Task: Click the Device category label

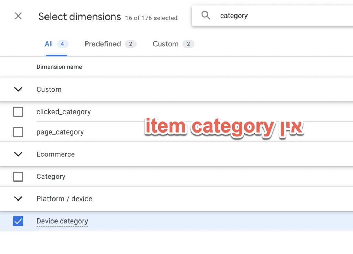Action: tap(62, 221)
